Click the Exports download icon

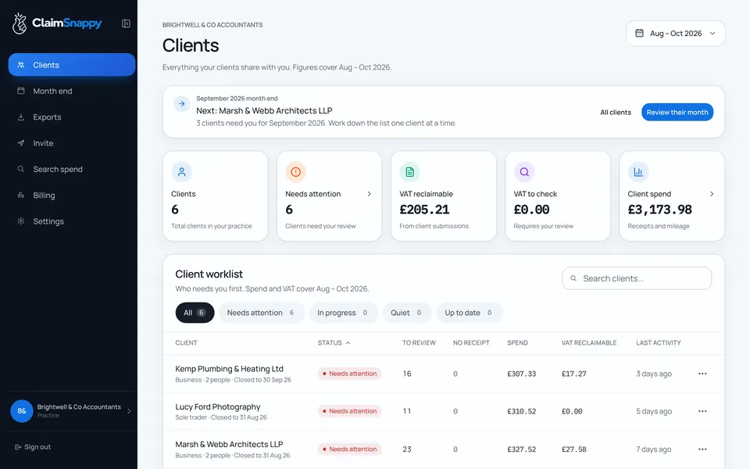(x=20, y=116)
